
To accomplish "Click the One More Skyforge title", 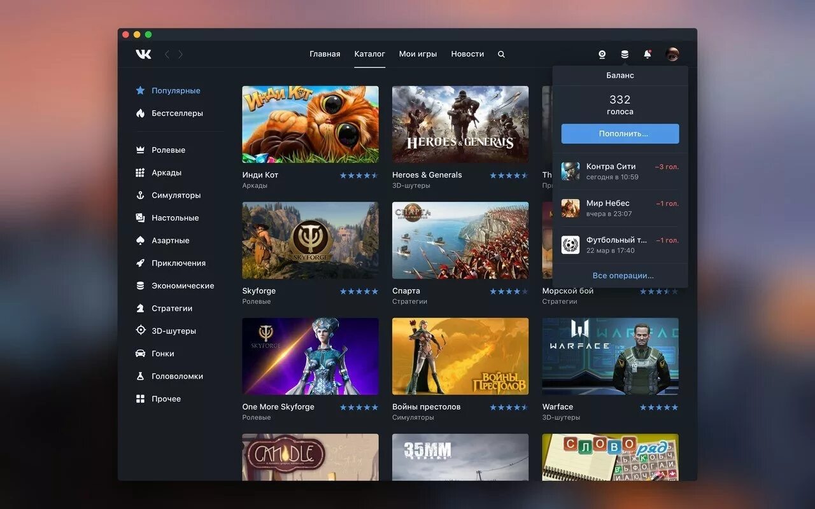I will (278, 407).
